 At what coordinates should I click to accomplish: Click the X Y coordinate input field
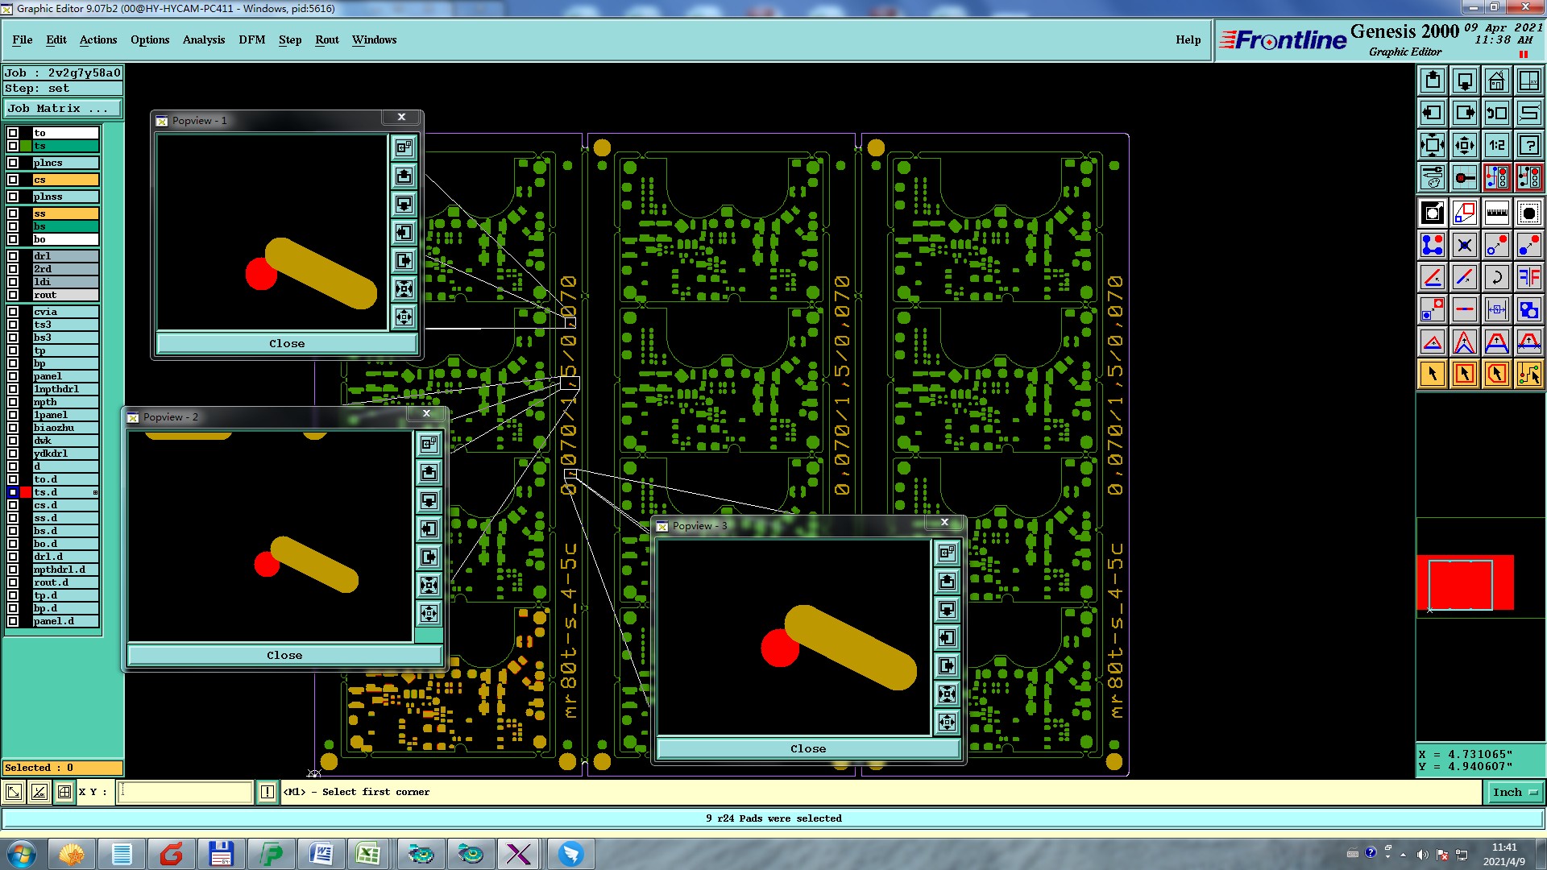tap(185, 793)
